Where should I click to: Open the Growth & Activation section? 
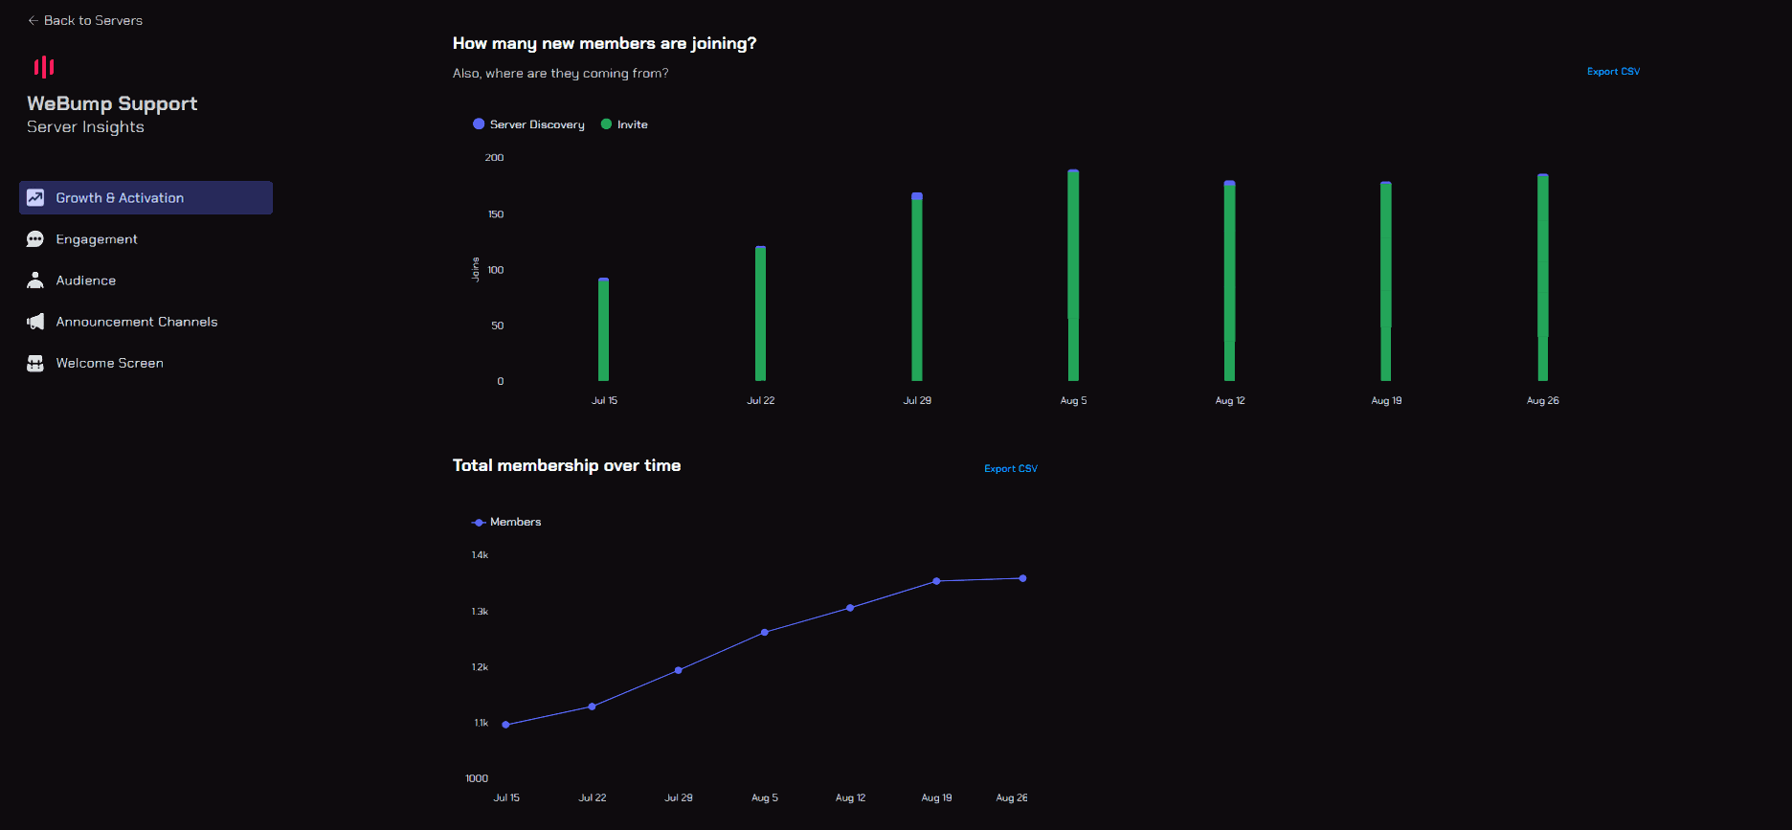coord(146,197)
